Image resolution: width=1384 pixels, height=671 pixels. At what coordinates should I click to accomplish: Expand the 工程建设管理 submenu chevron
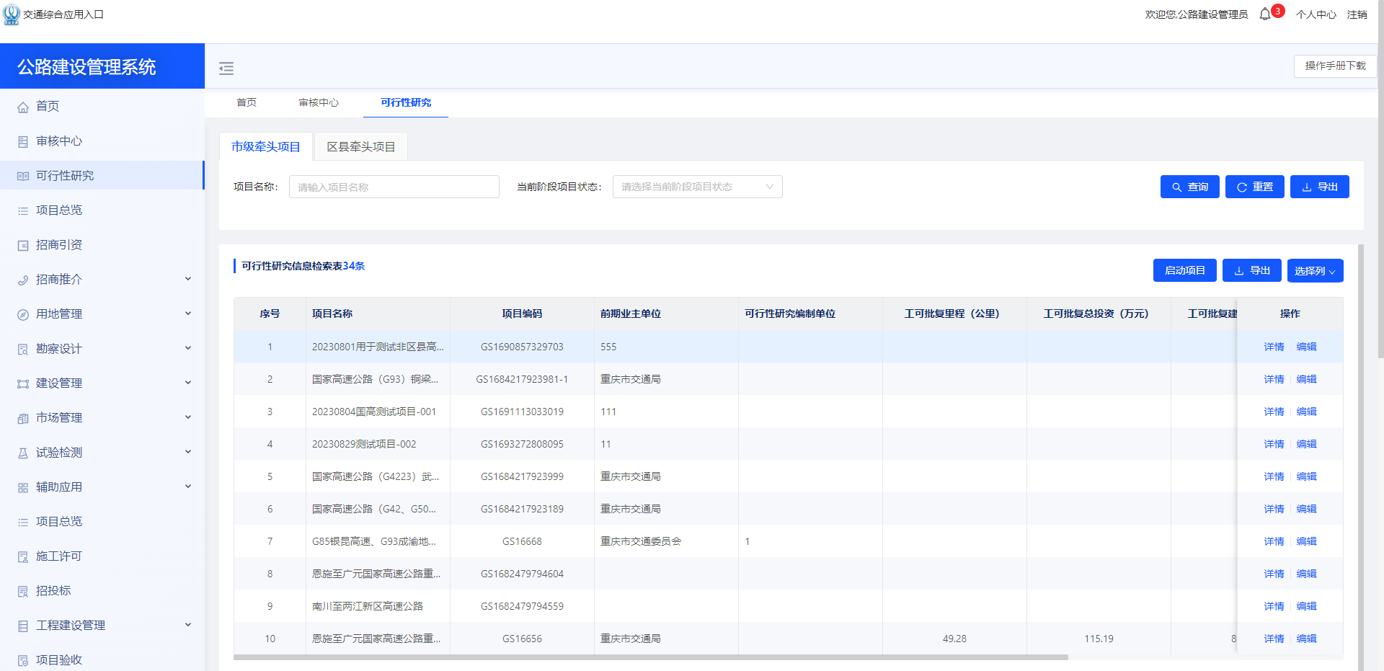tap(188, 625)
